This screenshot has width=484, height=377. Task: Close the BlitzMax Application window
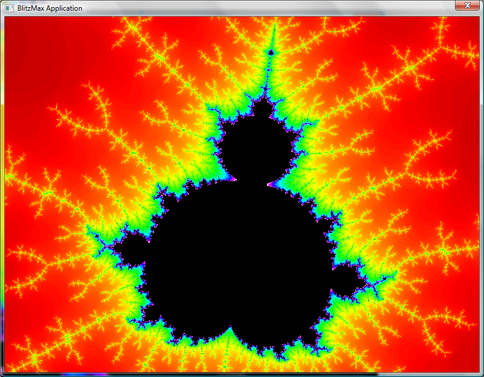pyautogui.click(x=467, y=5)
